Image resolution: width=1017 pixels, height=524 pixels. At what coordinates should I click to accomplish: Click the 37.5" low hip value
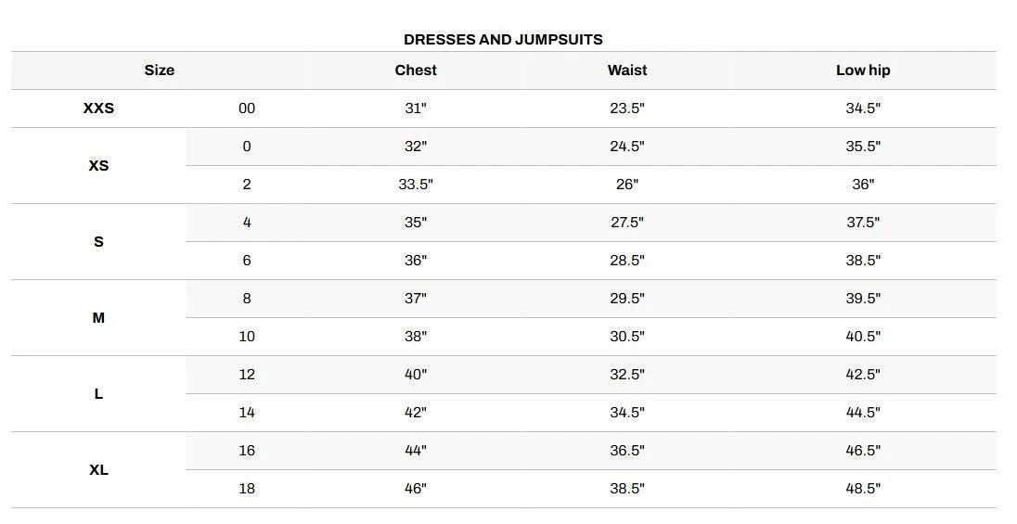(863, 223)
